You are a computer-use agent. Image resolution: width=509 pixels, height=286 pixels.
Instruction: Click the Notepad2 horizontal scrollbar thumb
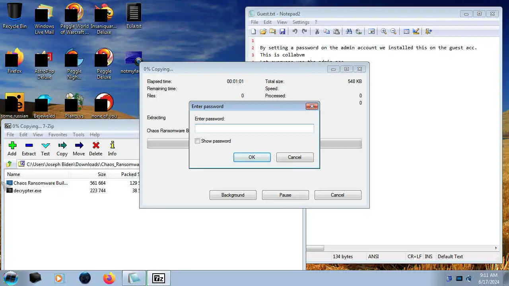tap(315, 248)
